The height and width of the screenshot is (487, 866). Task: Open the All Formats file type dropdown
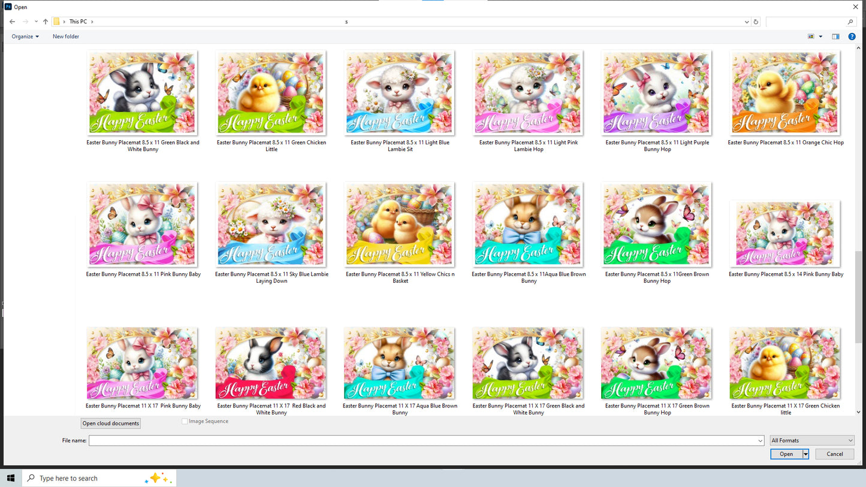click(x=812, y=440)
